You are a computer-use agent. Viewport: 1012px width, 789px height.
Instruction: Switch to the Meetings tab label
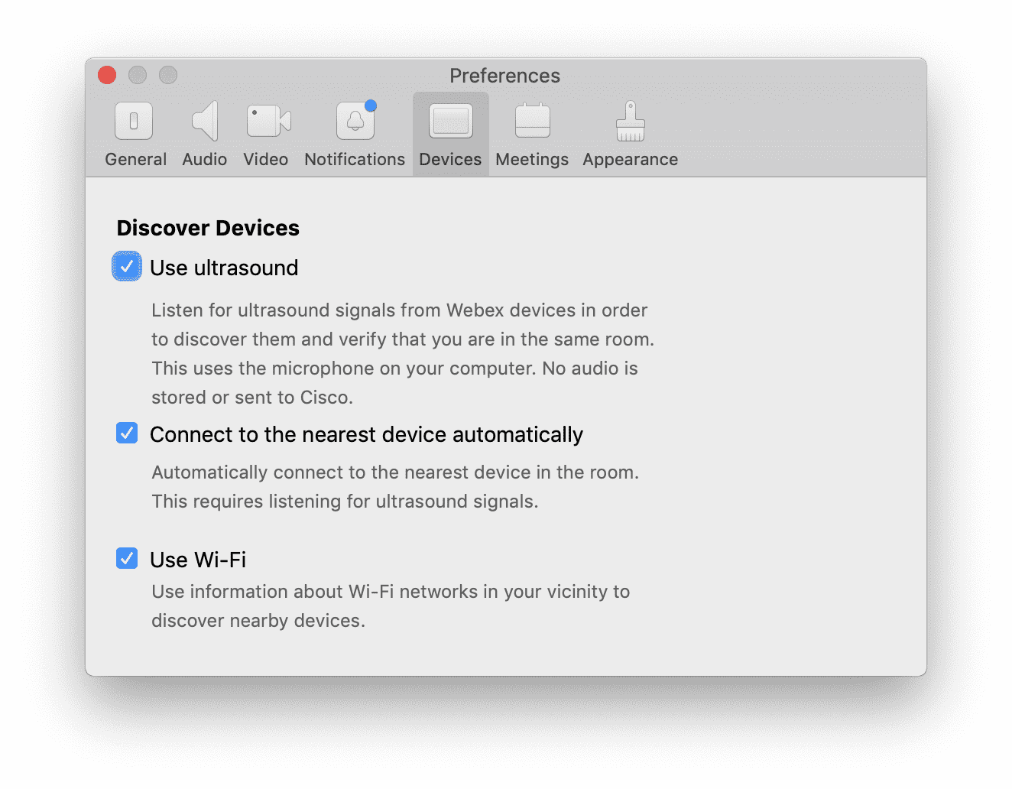pyautogui.click(x=532, y=159)
